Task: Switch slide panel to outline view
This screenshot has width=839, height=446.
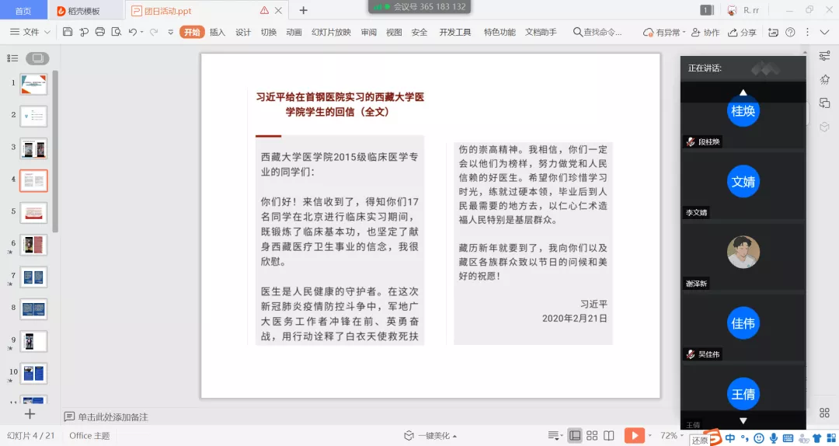Action: pos(12,57)
